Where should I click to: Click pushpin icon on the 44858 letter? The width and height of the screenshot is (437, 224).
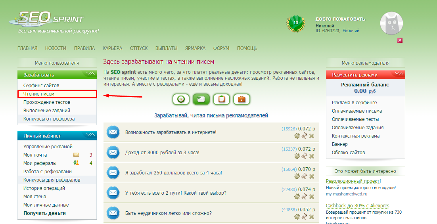[304, 216]
